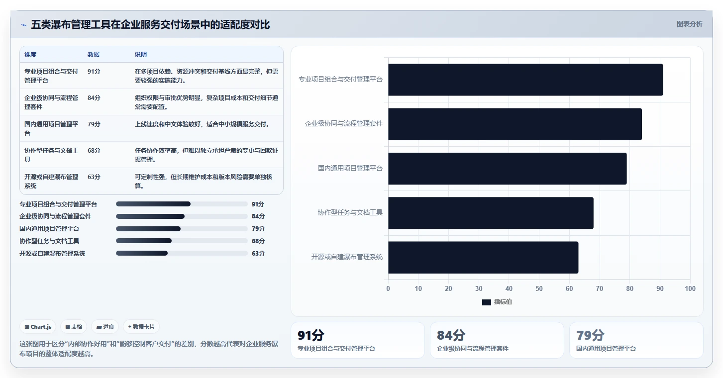Select the title 五类瀑布管理工具在企业服务交付场景中的适配度对比

150,24
